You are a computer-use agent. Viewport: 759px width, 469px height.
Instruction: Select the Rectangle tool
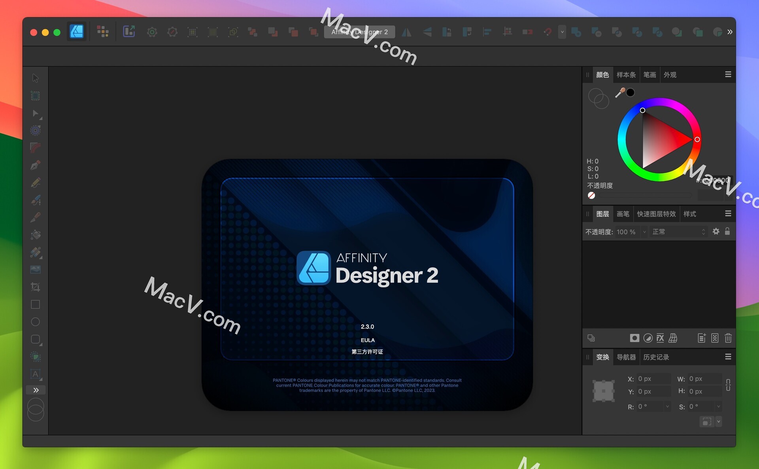click(36, 304)
